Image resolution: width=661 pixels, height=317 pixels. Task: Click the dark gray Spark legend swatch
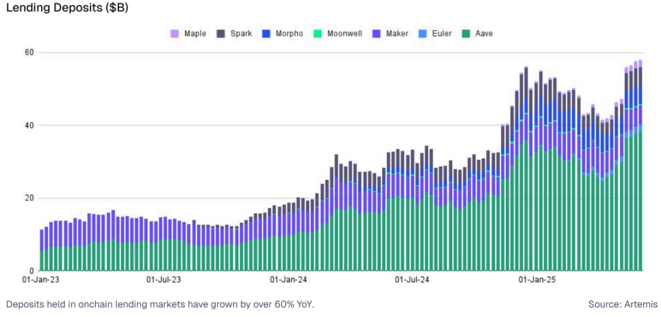[221, 34]
